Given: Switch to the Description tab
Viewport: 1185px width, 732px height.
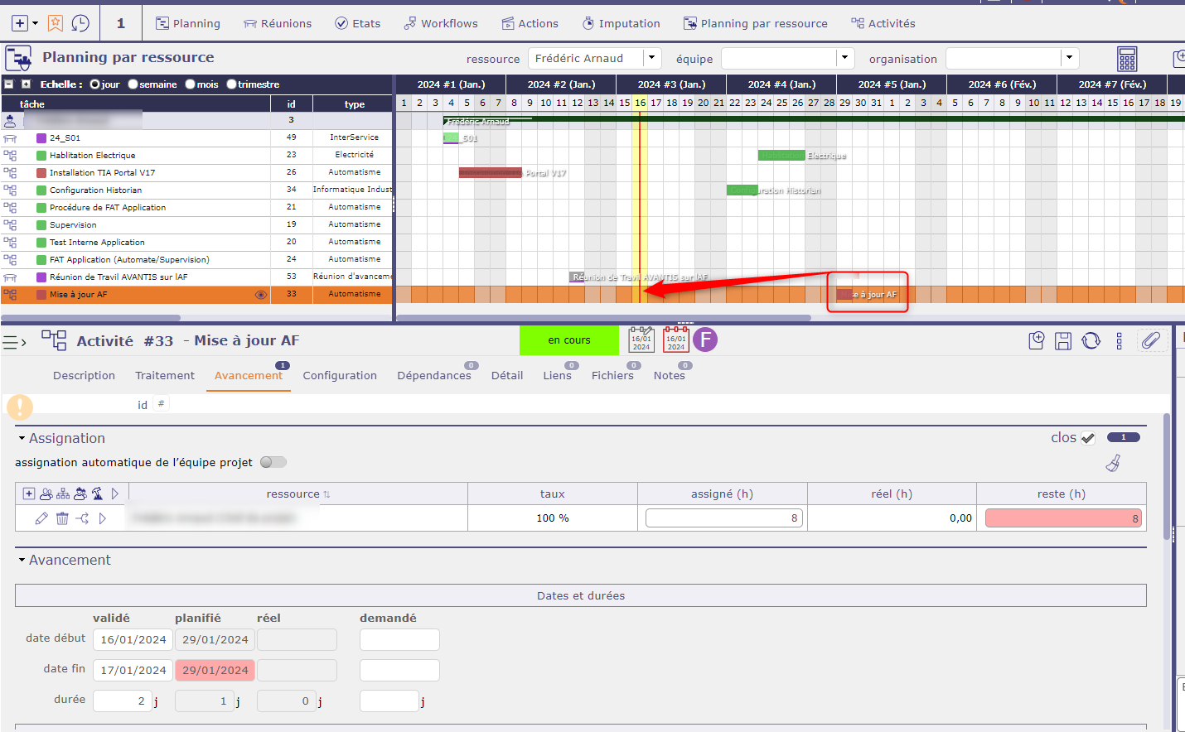Looking at the screenshot, I should click(x=84, y=375).
